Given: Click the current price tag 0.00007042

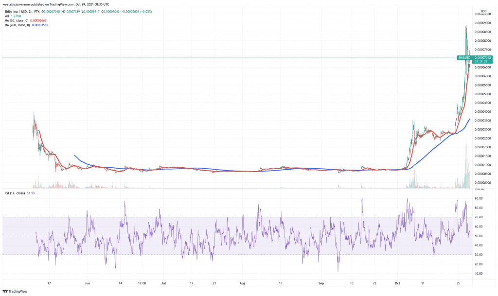Looking at the screenshot, I should click(x=483, y=58).
